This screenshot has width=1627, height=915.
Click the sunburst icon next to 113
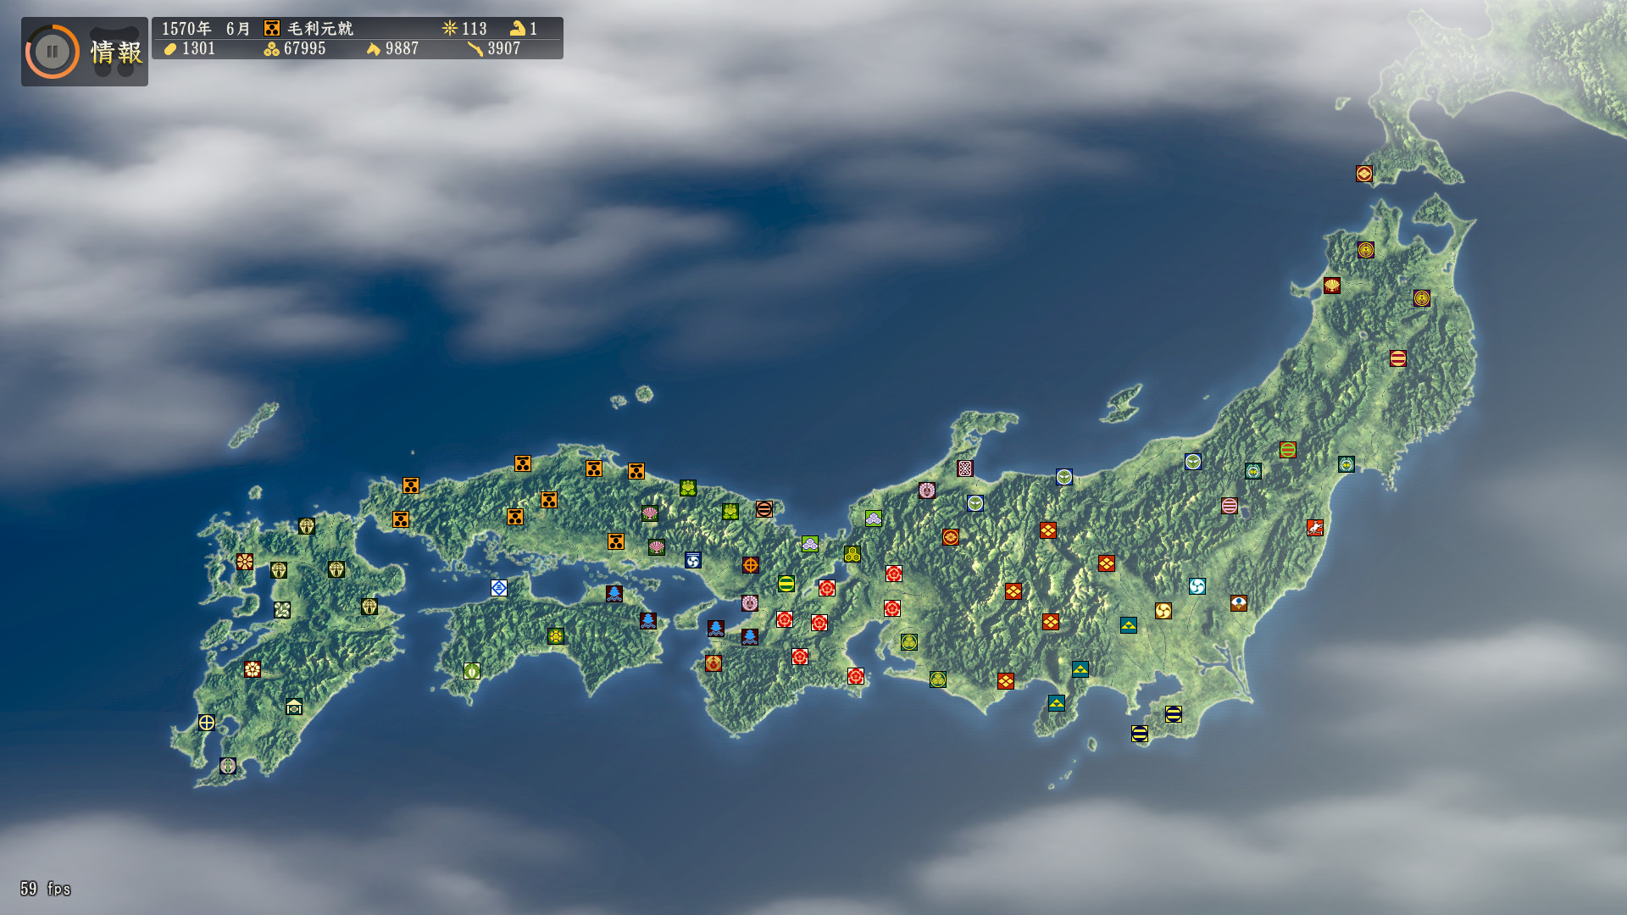coord(449,28)
